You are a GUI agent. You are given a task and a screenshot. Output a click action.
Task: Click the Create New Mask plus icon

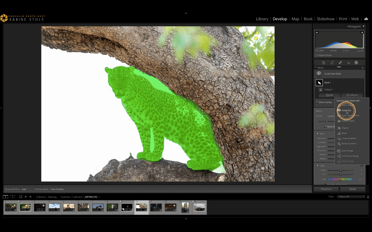319,74
